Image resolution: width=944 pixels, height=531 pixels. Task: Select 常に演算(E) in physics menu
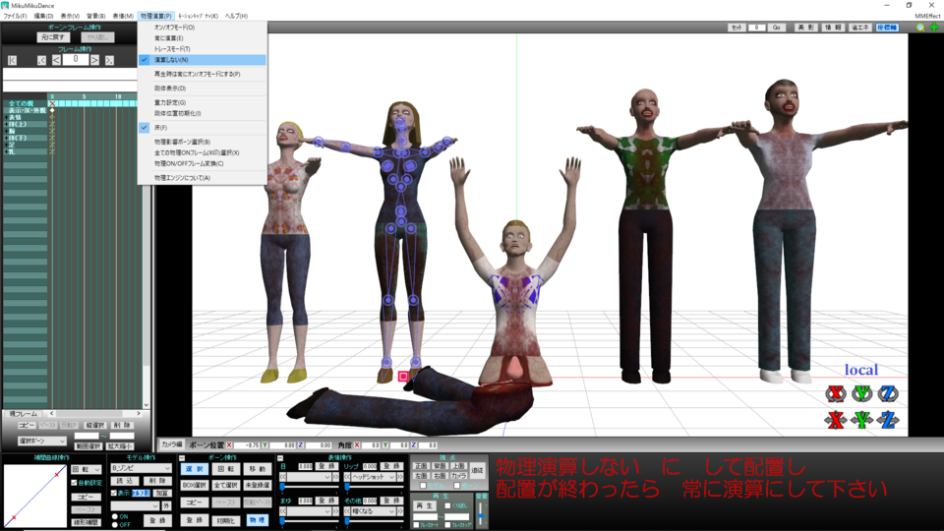coord(203,38)
